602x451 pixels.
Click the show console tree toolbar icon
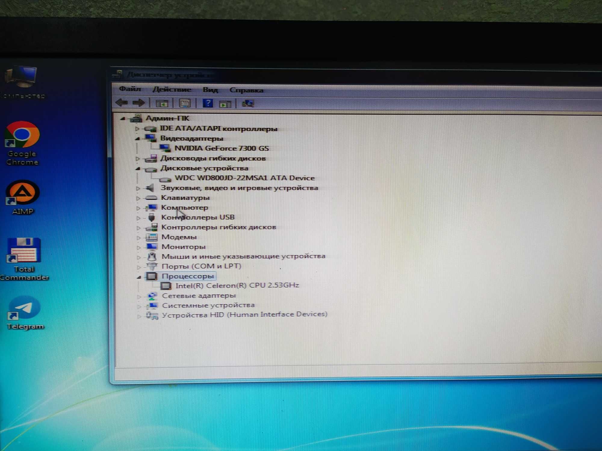162,103
